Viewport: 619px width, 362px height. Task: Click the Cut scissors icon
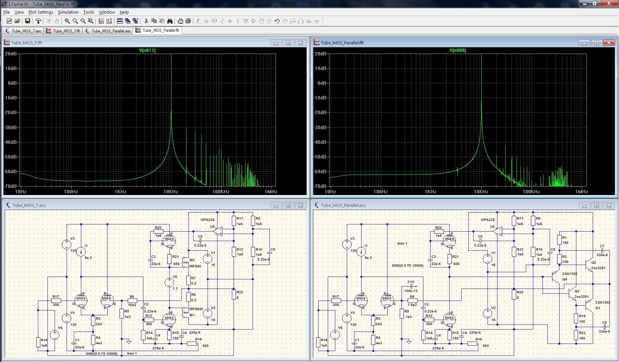pyautogui.click(x=146, y=21)
